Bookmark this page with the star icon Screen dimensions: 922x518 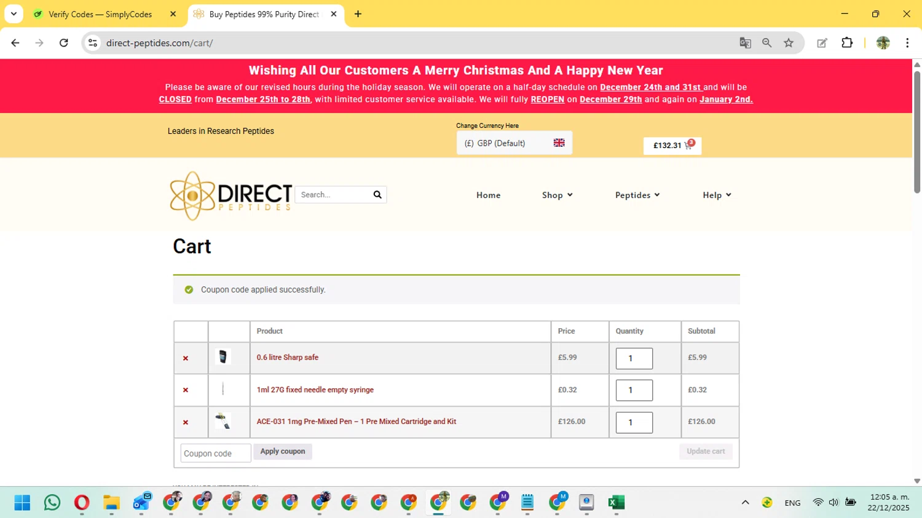click(x=789, y=43)
